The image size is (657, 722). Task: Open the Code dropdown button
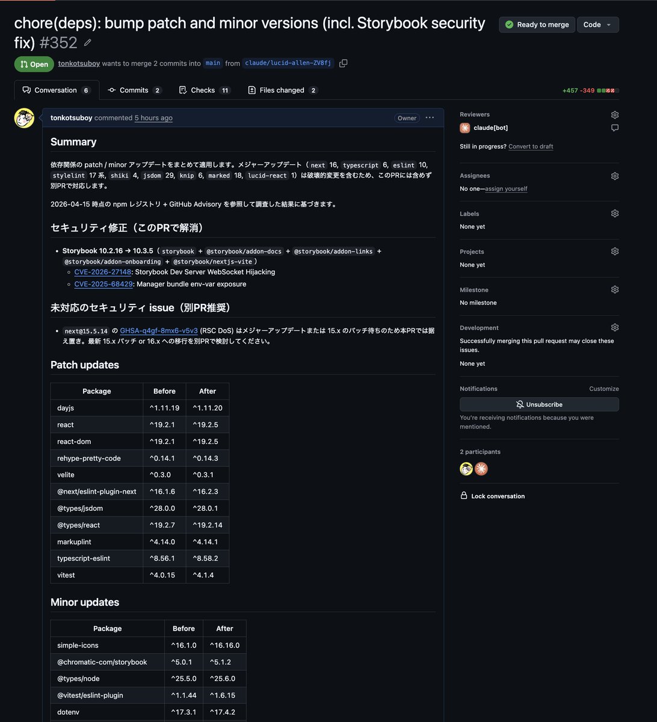point(598,25)
